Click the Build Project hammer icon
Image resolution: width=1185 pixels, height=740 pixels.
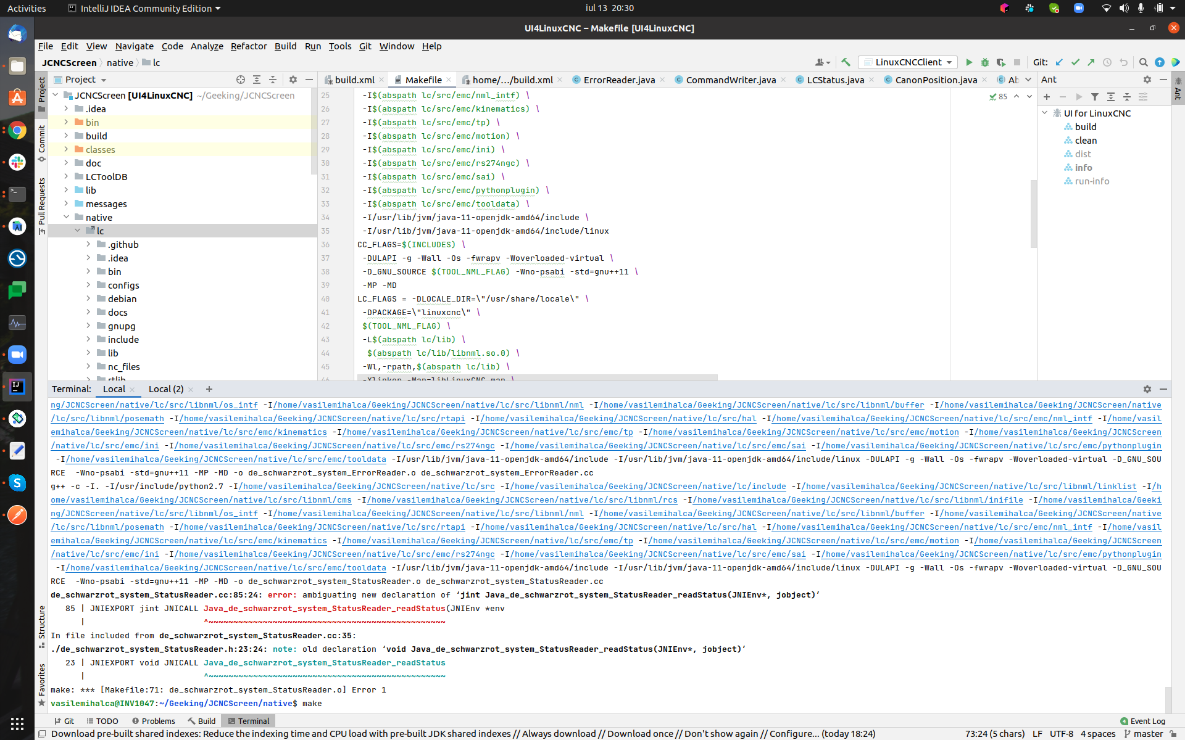tap(846, 62)
